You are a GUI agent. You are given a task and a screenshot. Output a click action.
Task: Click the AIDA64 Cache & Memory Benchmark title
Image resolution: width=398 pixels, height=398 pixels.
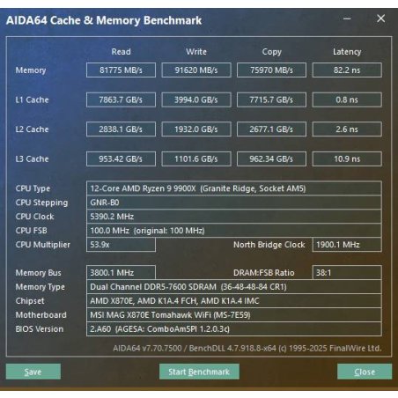tap(104, 20)
